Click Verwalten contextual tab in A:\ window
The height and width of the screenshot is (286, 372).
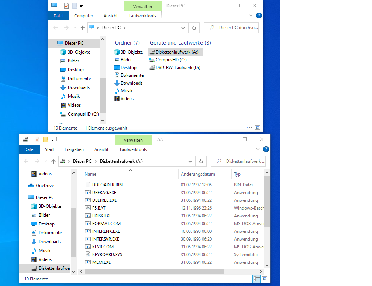[x=133, y=140]
